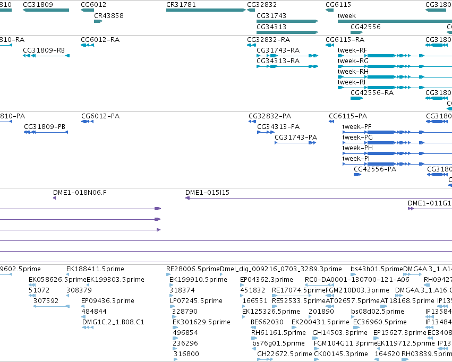Click the CG42556 gene label
Screen dimensions: 452x362
(x=365, y=27)
